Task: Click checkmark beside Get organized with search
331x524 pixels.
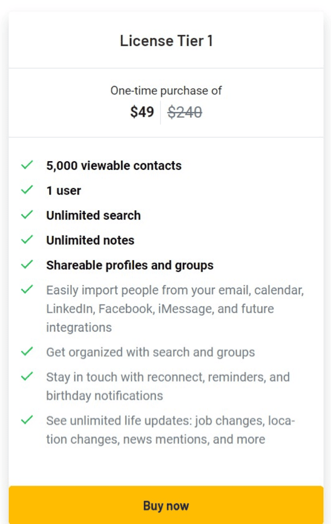Action: (27, 352)
